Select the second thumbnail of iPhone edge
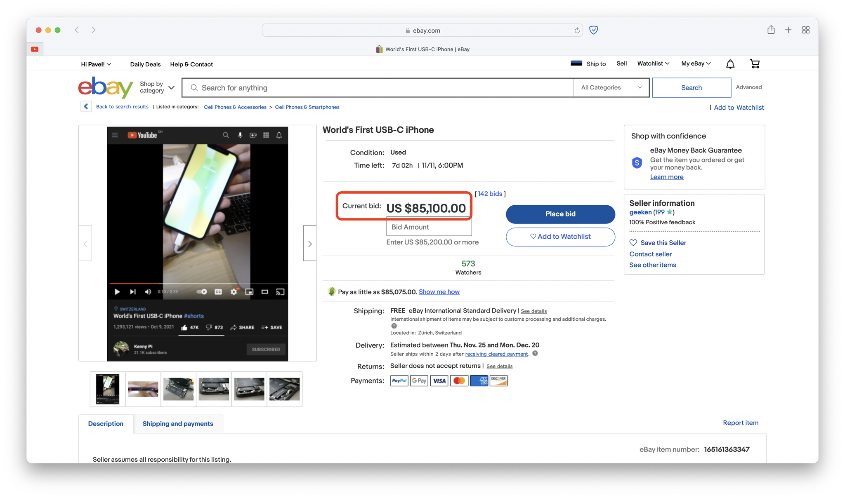The image size is (845, 498). [x=143, y=389]
